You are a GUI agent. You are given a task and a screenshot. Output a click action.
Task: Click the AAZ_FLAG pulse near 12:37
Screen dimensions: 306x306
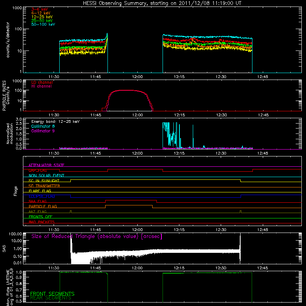coord(241,212)
